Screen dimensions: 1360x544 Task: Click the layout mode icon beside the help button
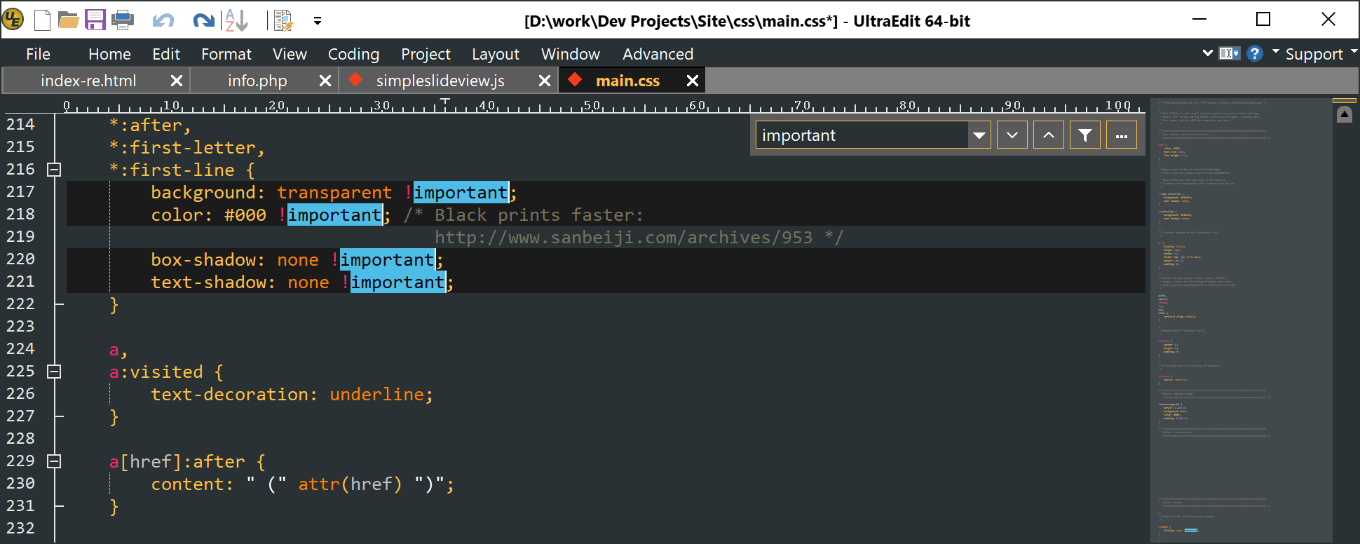click(x=1229, y=53)
